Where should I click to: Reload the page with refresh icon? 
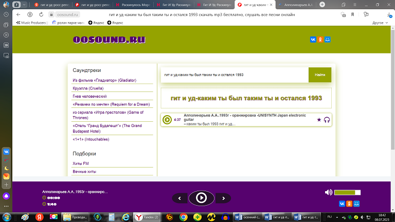tap(41, 14)
